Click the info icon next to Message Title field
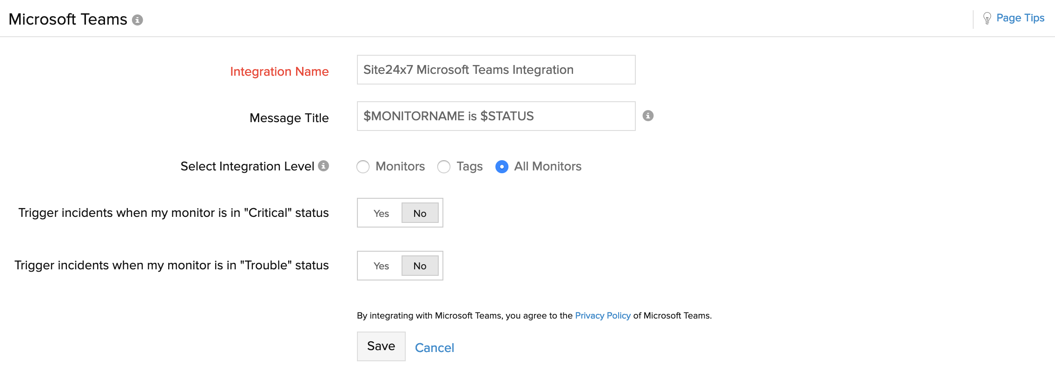The image size is (1055, 378). [648, 116]
